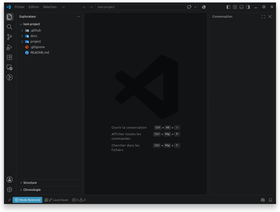Toggle the primary side bar layout icon

click(x=228, y=7)
